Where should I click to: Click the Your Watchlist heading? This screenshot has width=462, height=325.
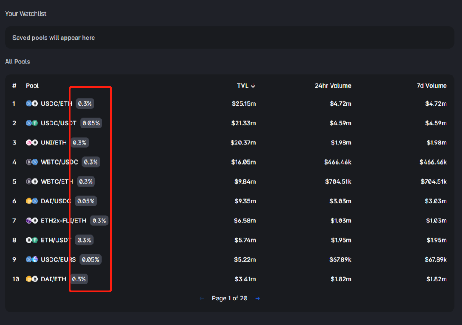25,13
